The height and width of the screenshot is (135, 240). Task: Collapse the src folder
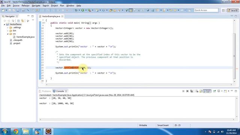pos(7,34)
